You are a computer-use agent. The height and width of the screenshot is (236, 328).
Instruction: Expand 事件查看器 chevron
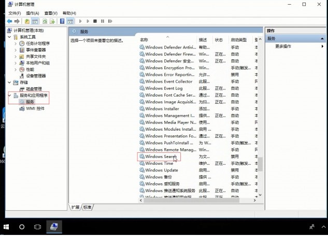(16, 50)
